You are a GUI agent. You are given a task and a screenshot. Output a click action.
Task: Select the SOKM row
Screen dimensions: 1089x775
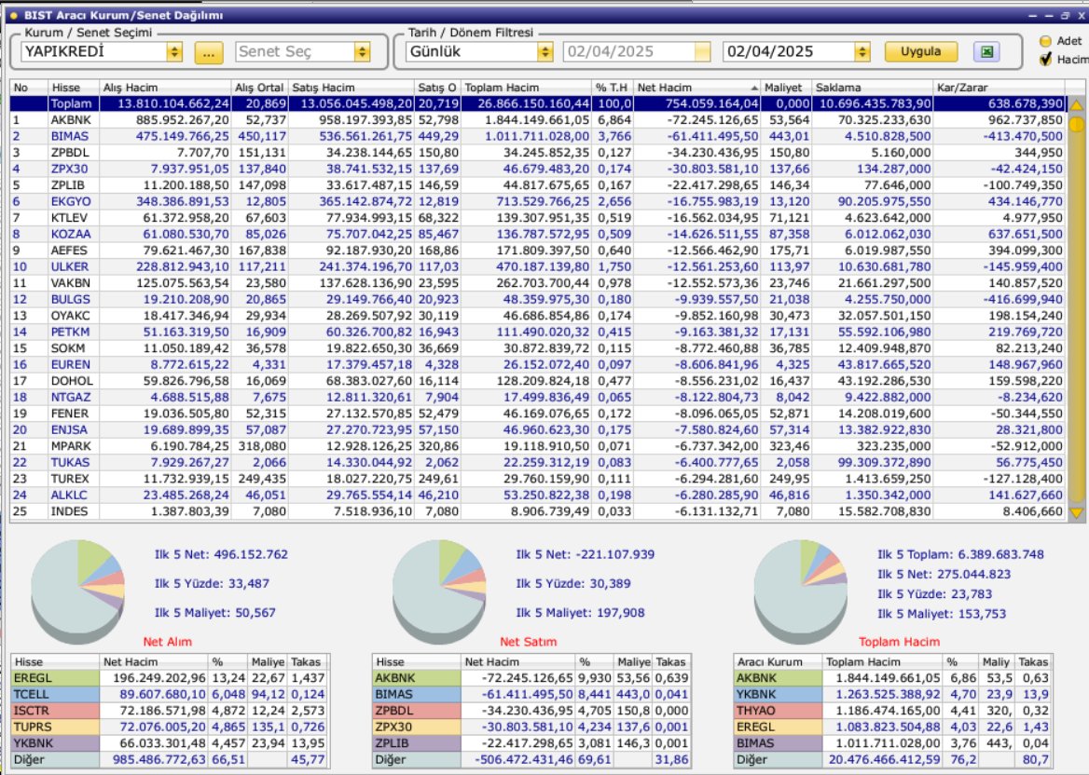coord(538,348)
